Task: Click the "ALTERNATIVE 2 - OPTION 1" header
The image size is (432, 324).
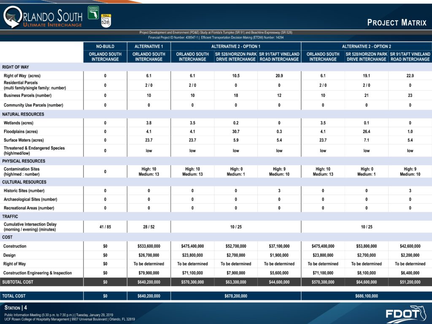Action: pyautogui.click(x=236, y=46)
